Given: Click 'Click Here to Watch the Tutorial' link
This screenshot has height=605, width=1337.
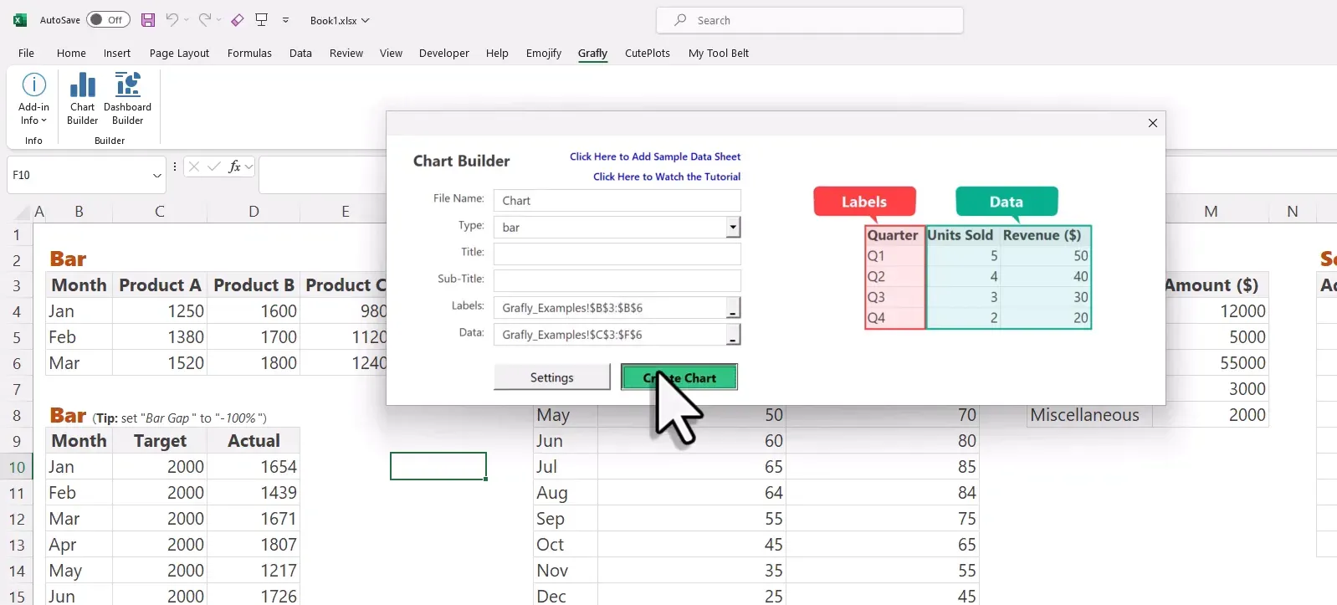Looking at the screenshot, I should click(667, 177).
